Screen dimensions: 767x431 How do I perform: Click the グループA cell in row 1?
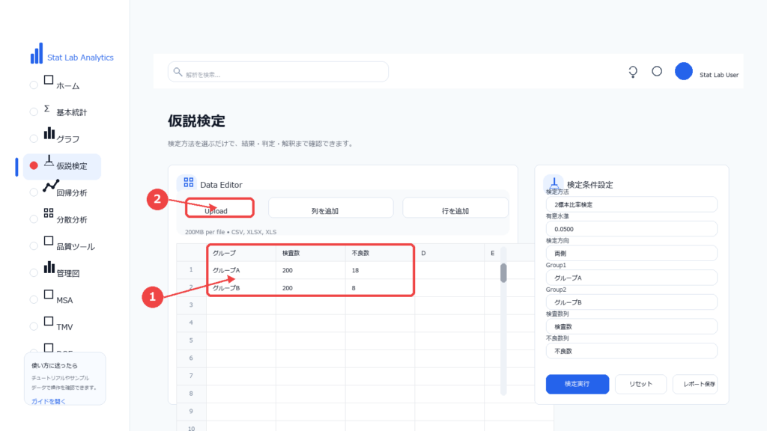click(241, 270)
